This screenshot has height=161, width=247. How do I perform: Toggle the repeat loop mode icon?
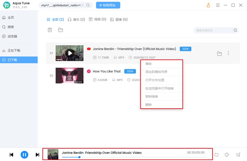(x=216, y=155)
